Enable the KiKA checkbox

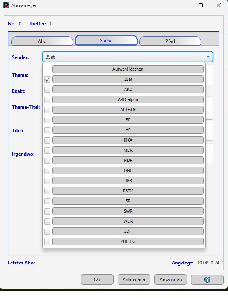point(47,140)
